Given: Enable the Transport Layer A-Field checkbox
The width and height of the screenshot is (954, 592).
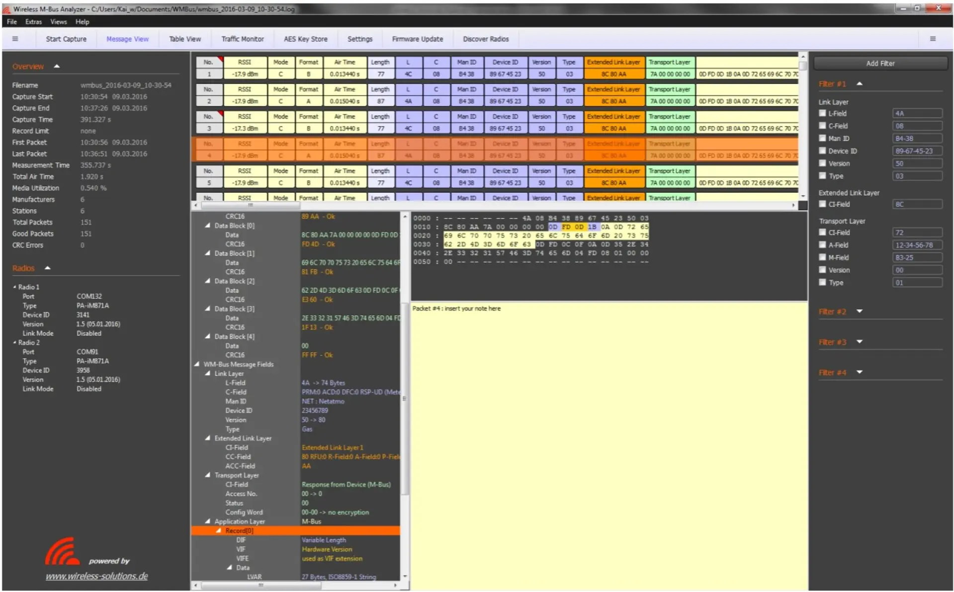Looking at the screenshot, I should pyautogui.click(x=822, y=245).
